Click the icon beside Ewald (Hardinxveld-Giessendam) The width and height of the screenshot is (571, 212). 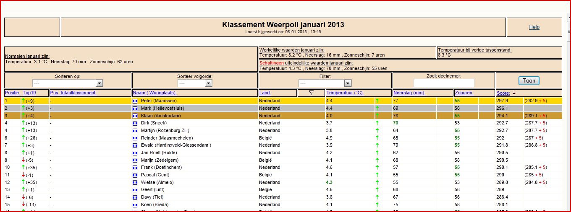click(x=135, y=145)
